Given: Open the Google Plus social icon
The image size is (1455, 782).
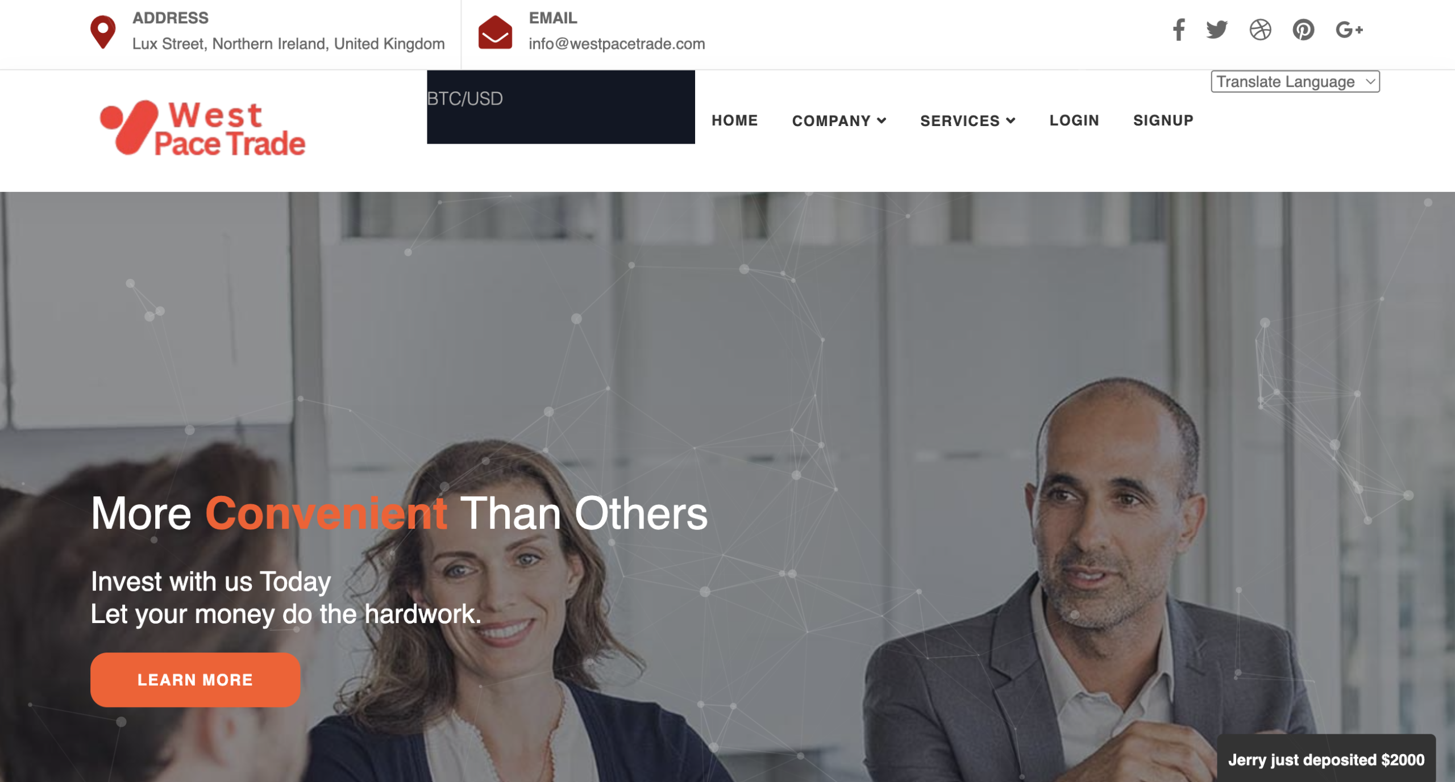Looking at the screenshot, I should click(1349, 30).
